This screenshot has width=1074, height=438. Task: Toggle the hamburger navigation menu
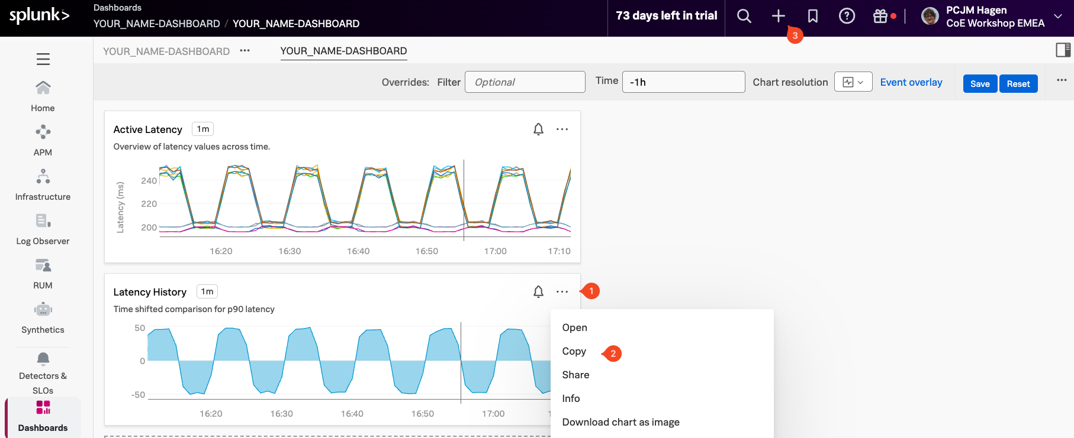pyautogui.click(x=43, y=59)
